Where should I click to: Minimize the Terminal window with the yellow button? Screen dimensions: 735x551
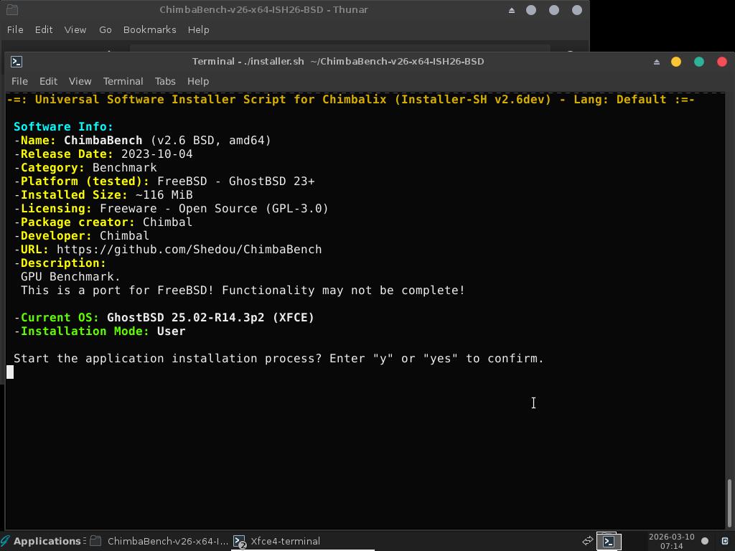click(x=676, y=62)
